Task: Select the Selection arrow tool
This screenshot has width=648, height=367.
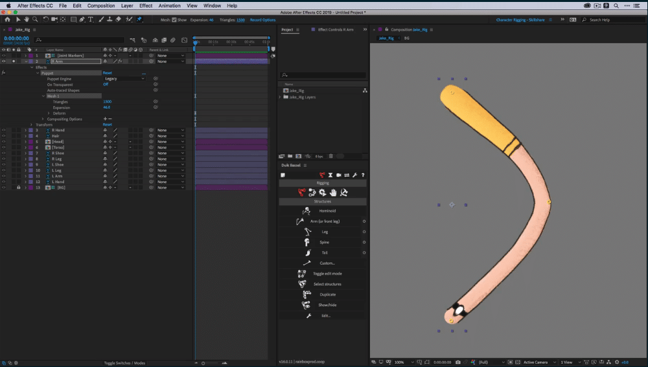Action: pyautogui.click(x=18, y=19)
